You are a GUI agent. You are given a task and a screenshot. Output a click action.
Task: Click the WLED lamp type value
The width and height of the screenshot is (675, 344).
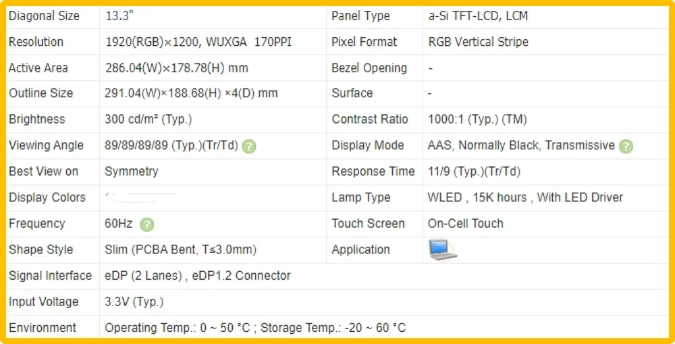(x=525, y=198)
